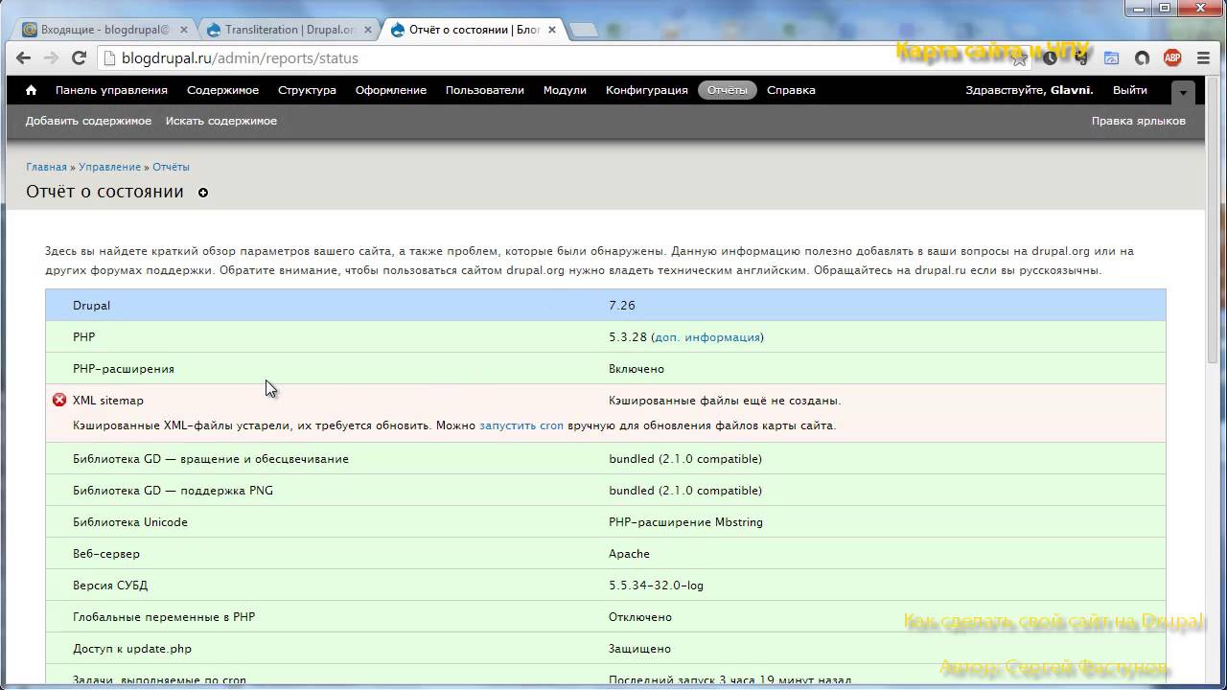Switch to the Transliteration Drupal.org tab
Image resolution: width=1227 pixels, height=690 pixels.
289,30
